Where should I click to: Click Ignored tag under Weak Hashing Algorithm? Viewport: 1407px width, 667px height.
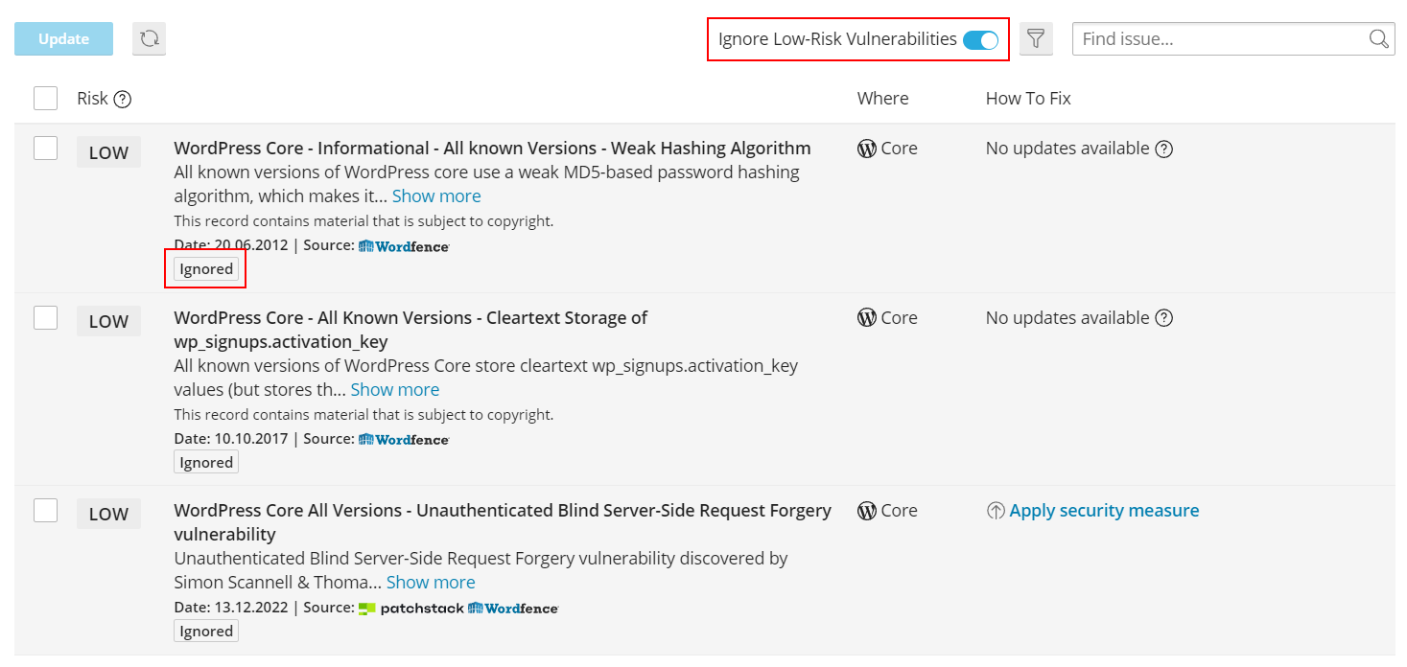click(206, 269)
